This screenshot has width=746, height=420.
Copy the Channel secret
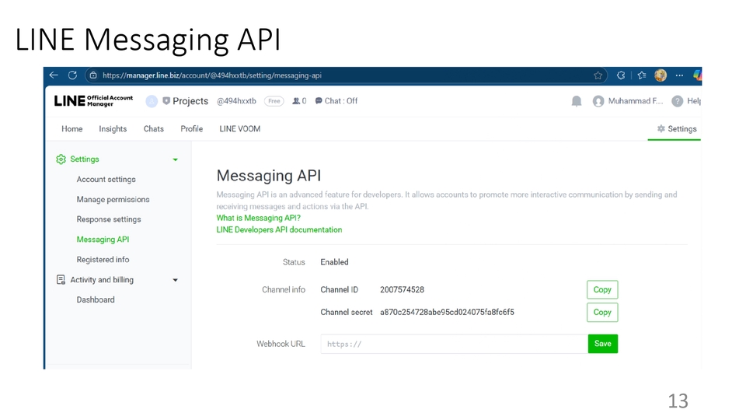point(602,312)
